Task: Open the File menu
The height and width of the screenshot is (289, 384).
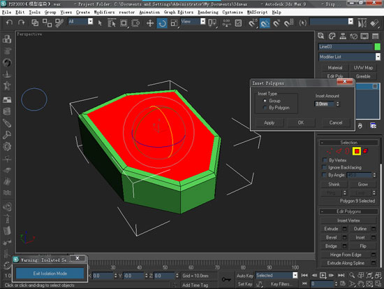Action: point(6,13)
